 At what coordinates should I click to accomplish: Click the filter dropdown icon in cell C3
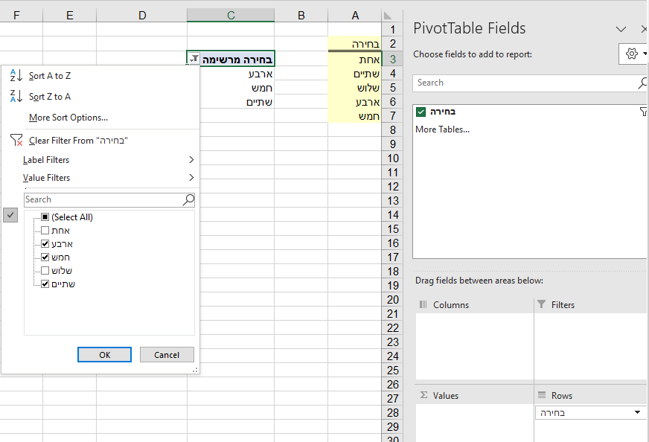194,58
